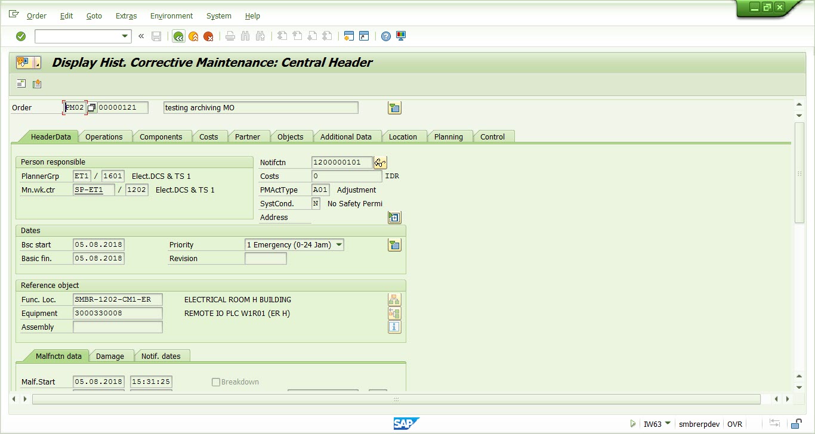Click the green Enter checkmark icon
This screenshot has width=815, height=434.
21,36
